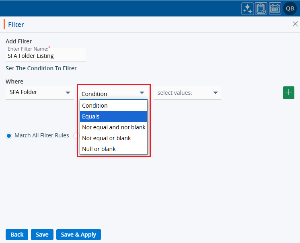Screen dimensions: 300x243
Task: Click the green plus add rule icon
Action: click(289, 93)
